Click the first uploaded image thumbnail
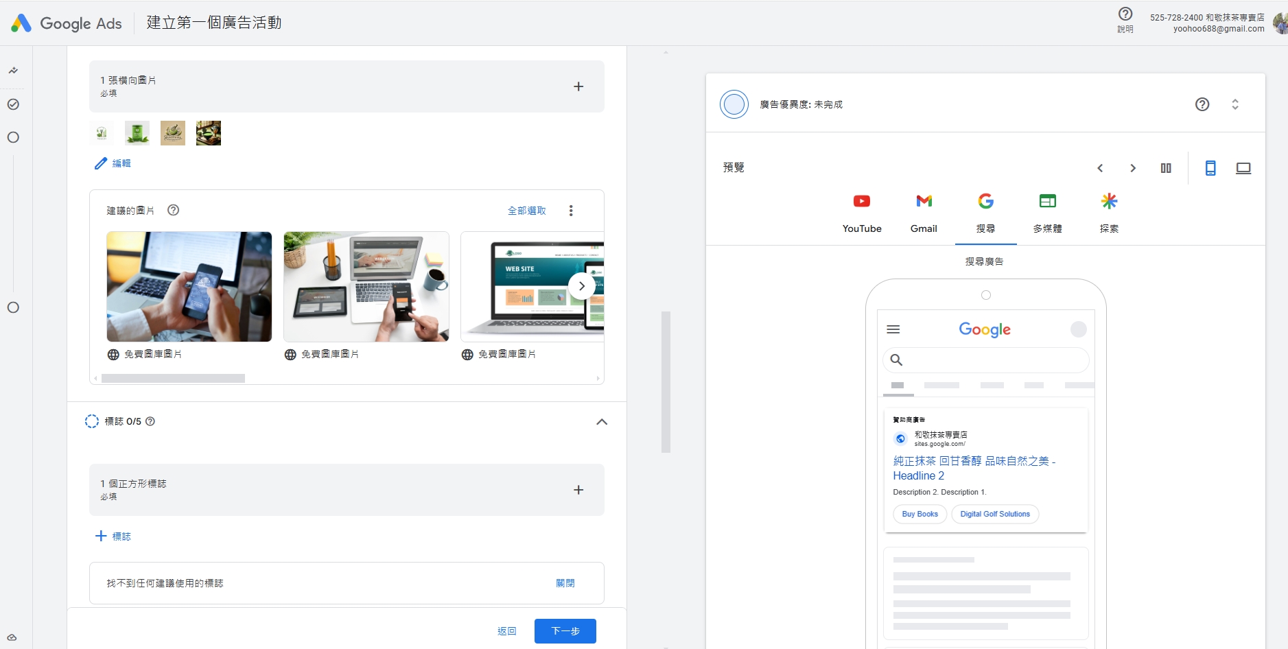The width and height of the screenshot is (1288, 649). click(x=102, y=133)
